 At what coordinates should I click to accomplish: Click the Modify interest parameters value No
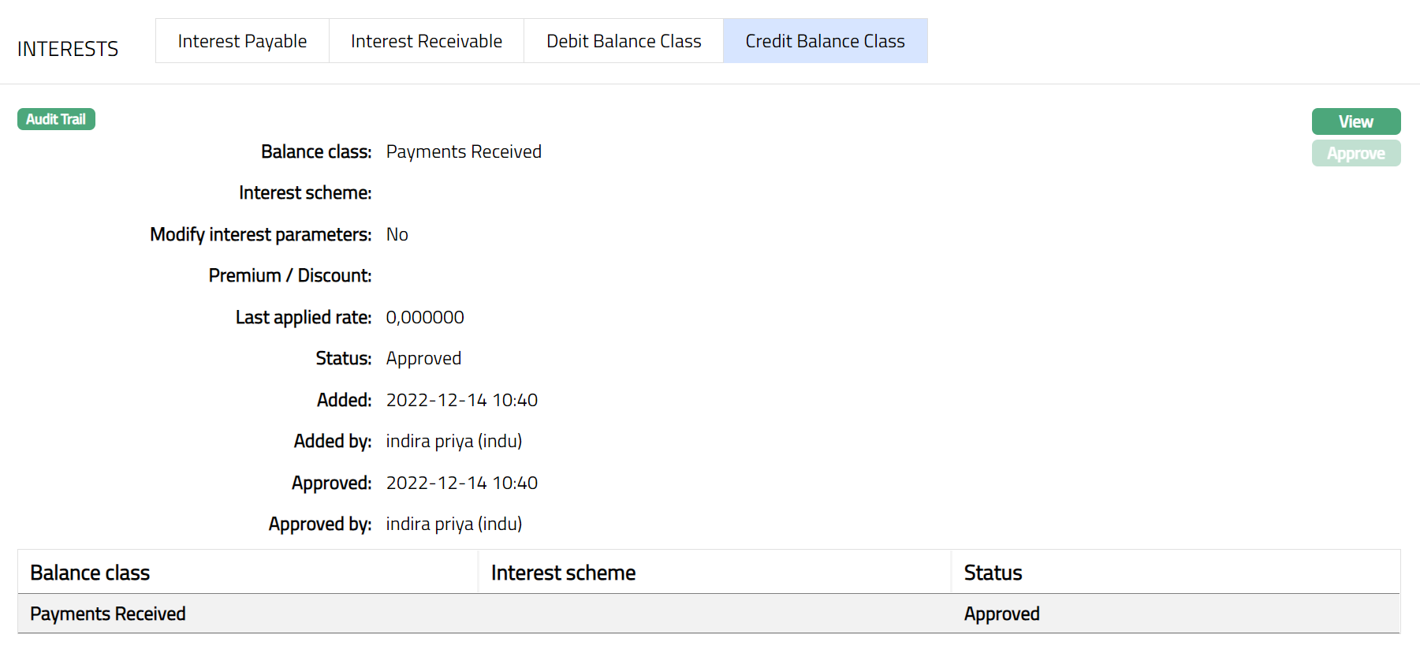pyautogui.click(x=397, y=234)
